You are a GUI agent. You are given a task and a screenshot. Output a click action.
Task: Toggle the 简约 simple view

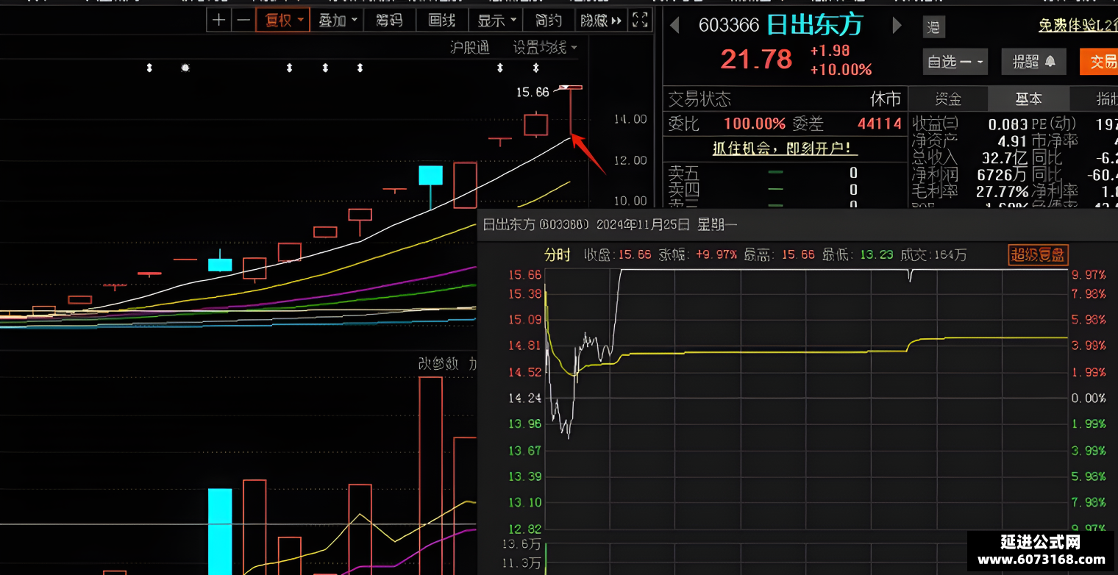pyautogui.click(x=549, y=20)
